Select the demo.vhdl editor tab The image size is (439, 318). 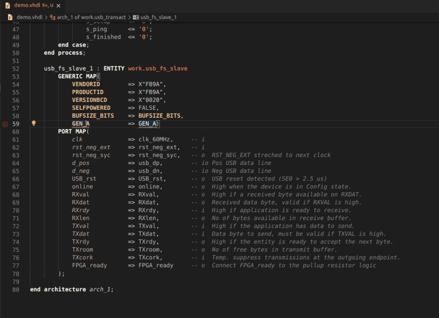coord(27,5)
